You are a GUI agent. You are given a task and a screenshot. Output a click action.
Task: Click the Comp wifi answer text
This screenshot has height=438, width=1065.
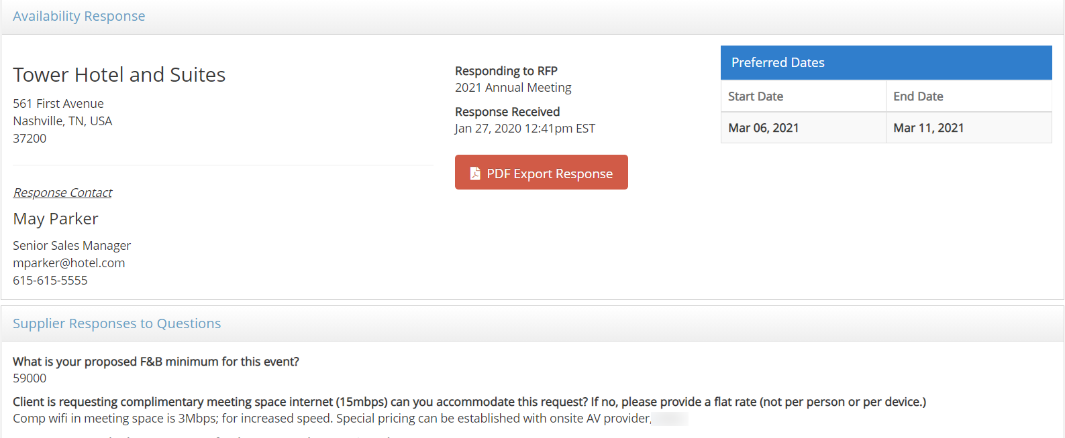click(x=332, y=419)
